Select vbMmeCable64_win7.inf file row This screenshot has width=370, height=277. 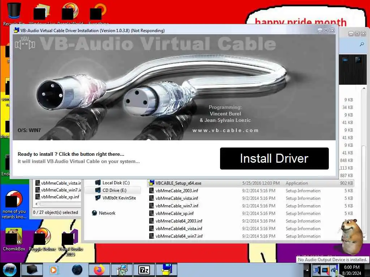pos(250,236)
